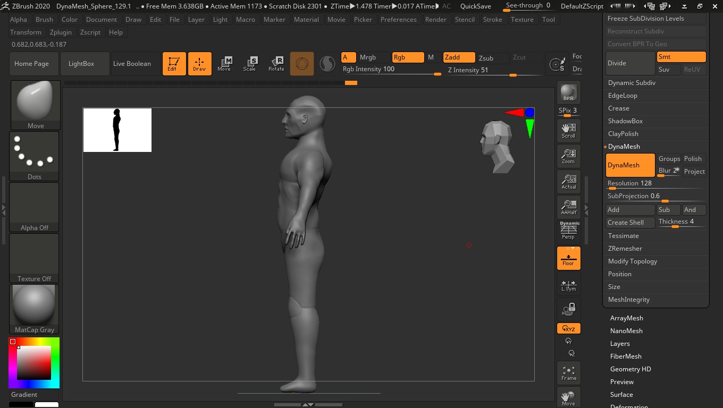Expand the ZRemesher section
723x408 pixels.
[625, 249]
